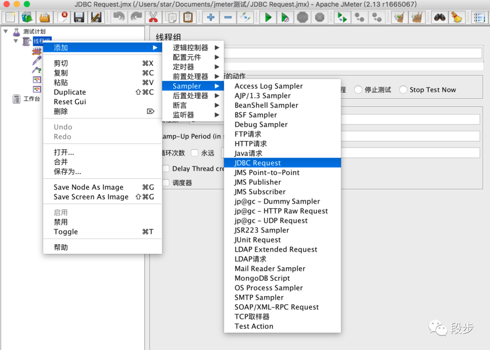Click the Remote Start All icon

[342, 17]
